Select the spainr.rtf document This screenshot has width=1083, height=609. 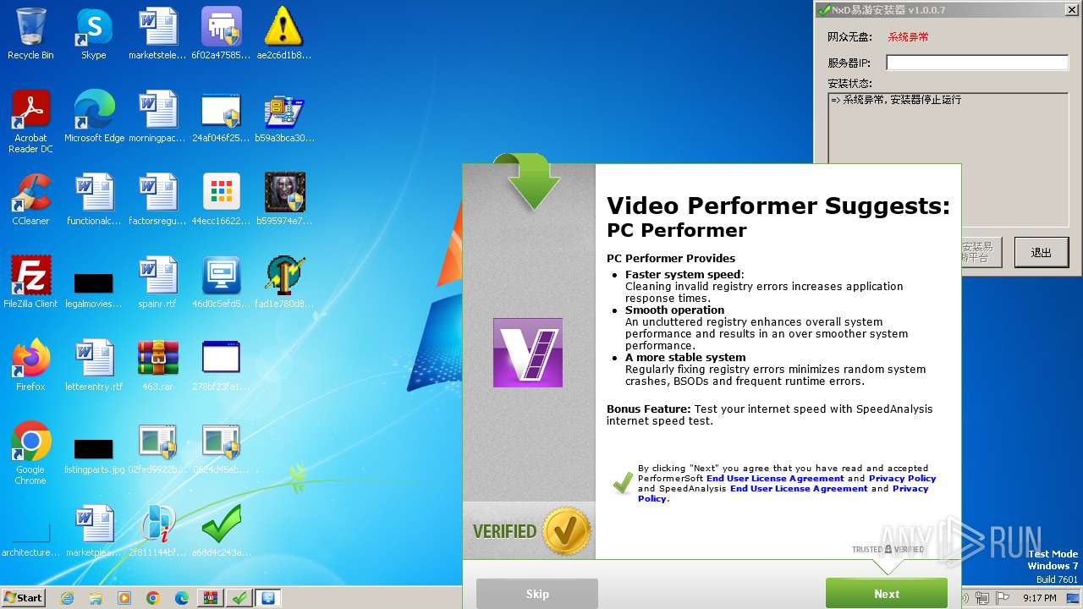[157, 282]
